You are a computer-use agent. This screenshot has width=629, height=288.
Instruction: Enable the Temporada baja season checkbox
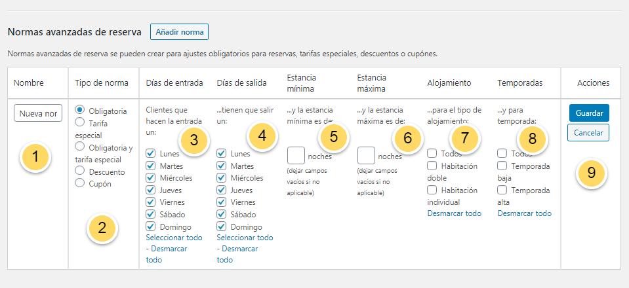[502, 166]
